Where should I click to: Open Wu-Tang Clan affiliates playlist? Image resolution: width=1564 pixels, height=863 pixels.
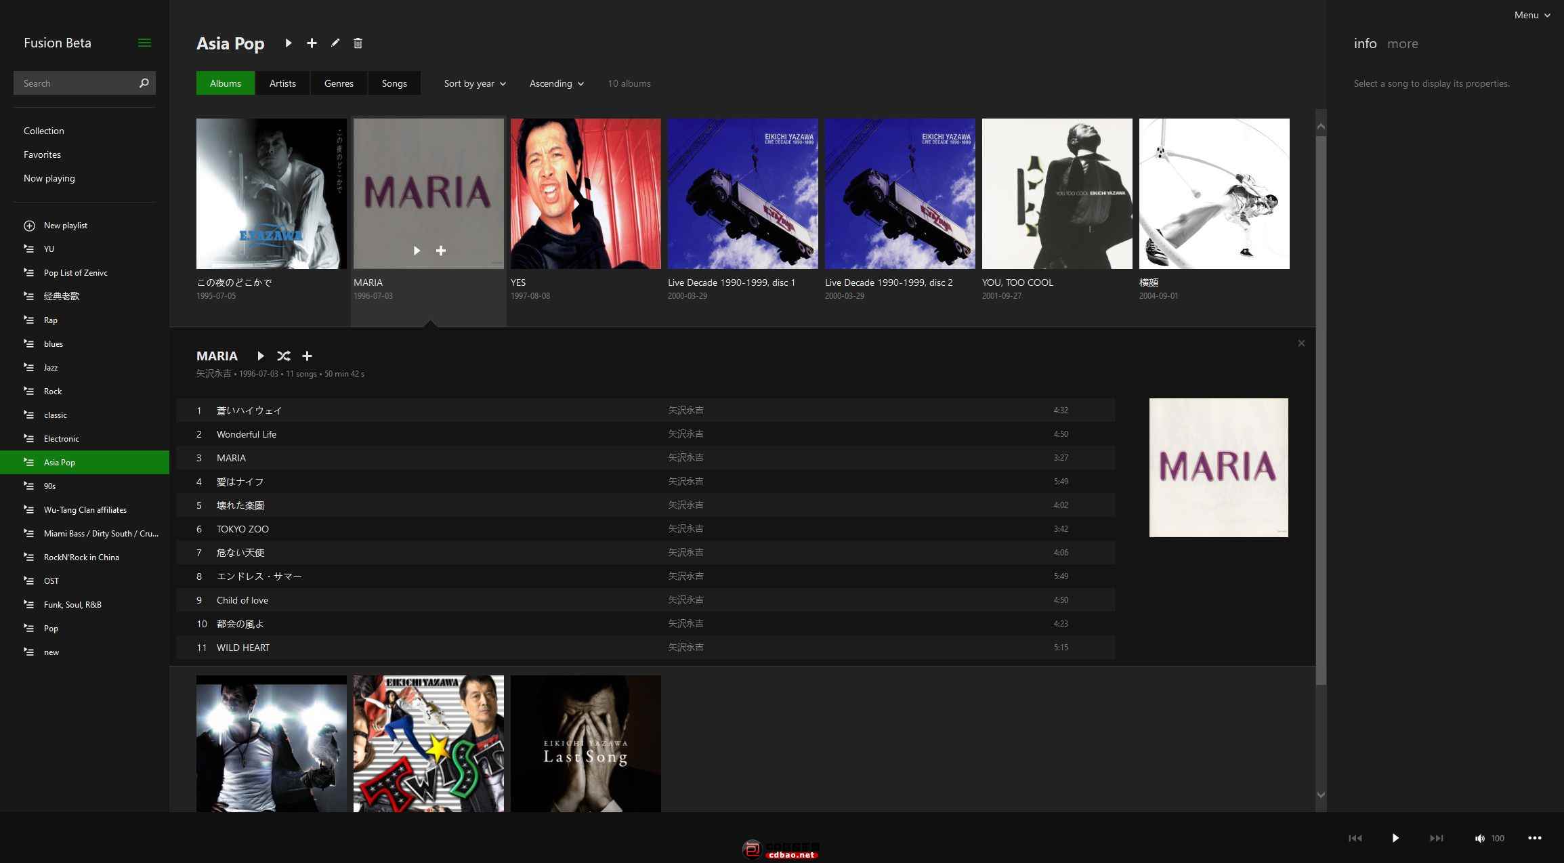(85, 510)
